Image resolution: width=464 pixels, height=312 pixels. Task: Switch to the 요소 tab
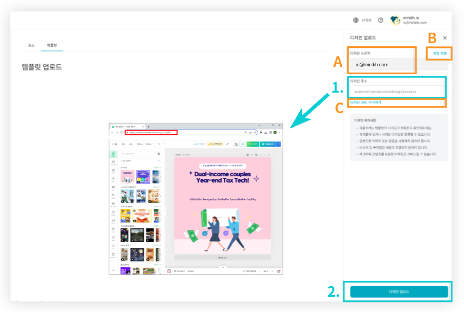point(31,45)
